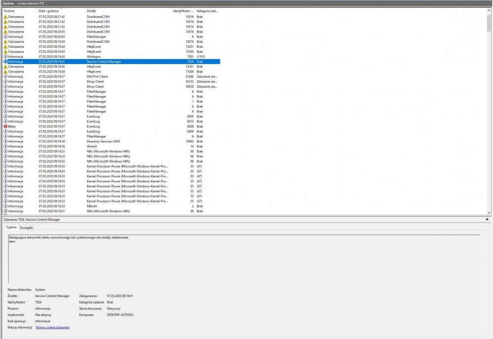Screen dimensions: 493x339
Task: Switch to the Szczegóły tab
Action: [x=26, y=228]
